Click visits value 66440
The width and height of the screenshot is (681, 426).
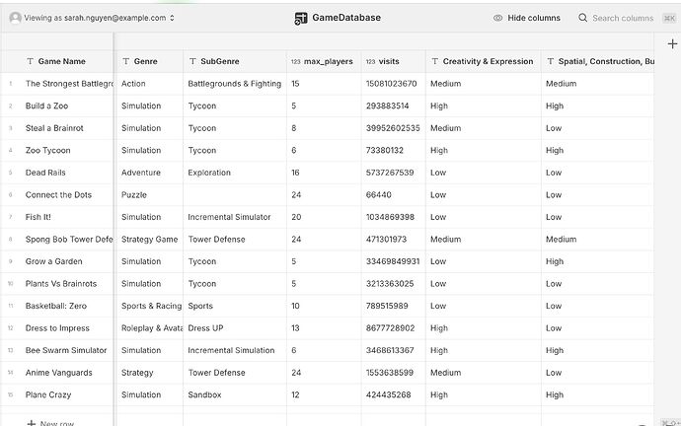tap(379, 195)
